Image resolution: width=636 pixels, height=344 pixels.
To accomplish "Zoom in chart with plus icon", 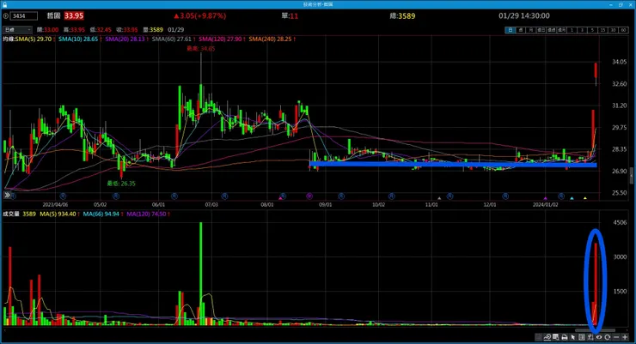I will click(625, 337).
